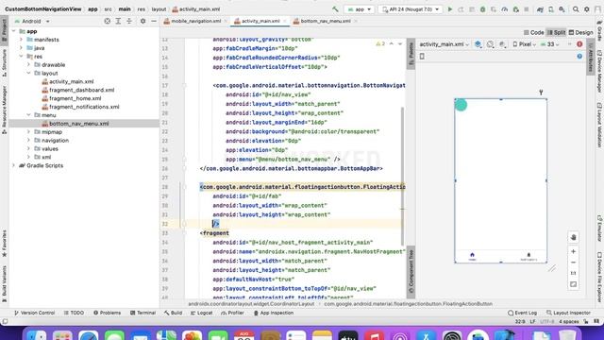Run the app with the green play button
The image size is (604, 340).
[450, 9]
